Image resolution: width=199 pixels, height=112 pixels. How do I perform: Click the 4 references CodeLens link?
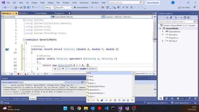click(x=38, y=46)
